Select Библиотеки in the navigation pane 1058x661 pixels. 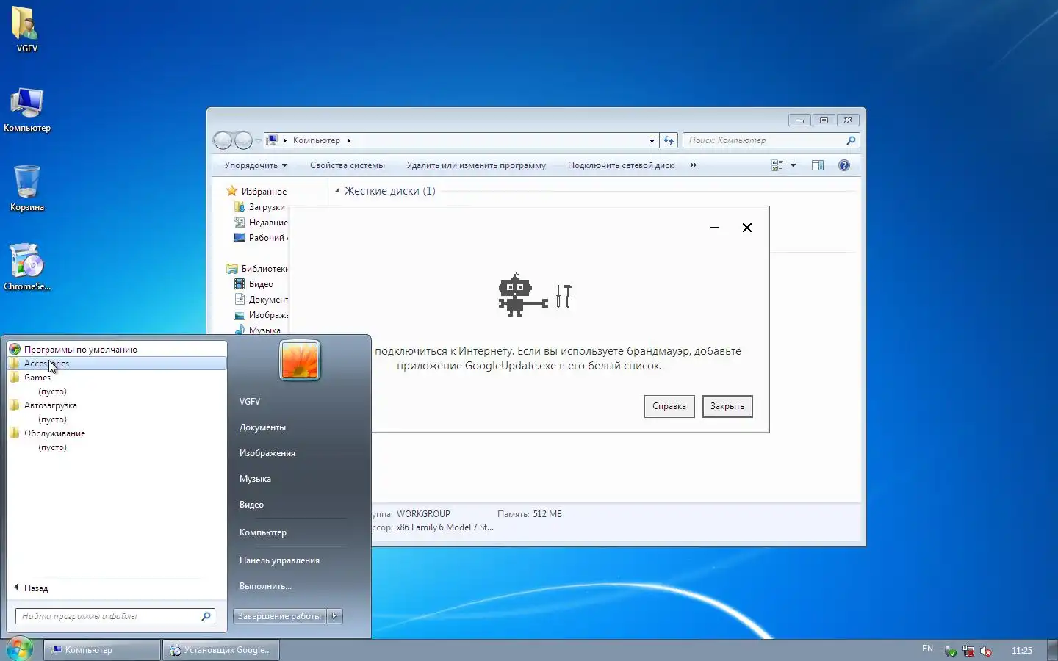pyautogui.click(x=257, y=269)
